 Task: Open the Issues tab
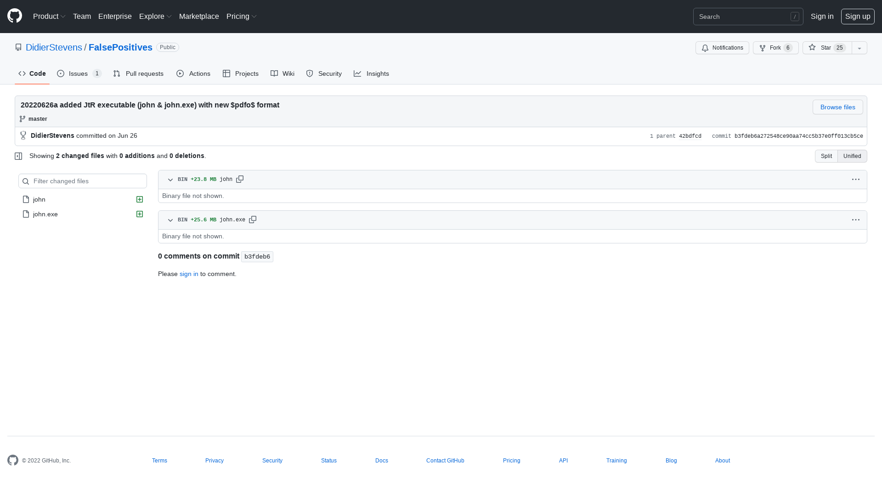(79, 73)
